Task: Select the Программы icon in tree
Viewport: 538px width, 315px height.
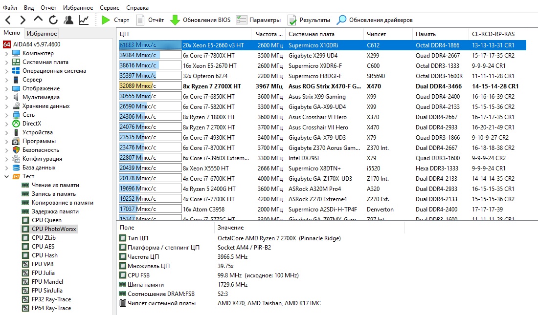Action: point(16,141)
